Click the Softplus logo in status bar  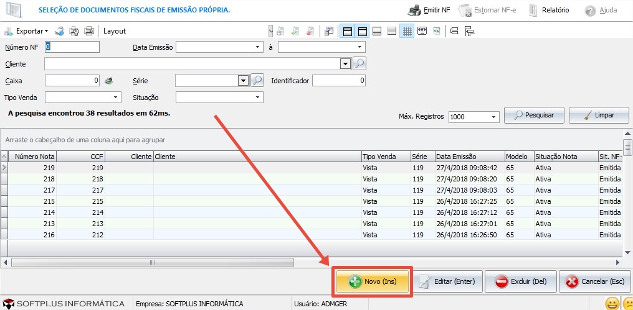(9, 303)
